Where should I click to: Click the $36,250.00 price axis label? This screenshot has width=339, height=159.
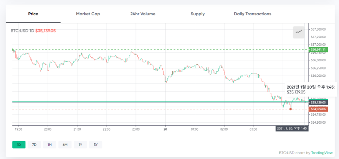318,68
